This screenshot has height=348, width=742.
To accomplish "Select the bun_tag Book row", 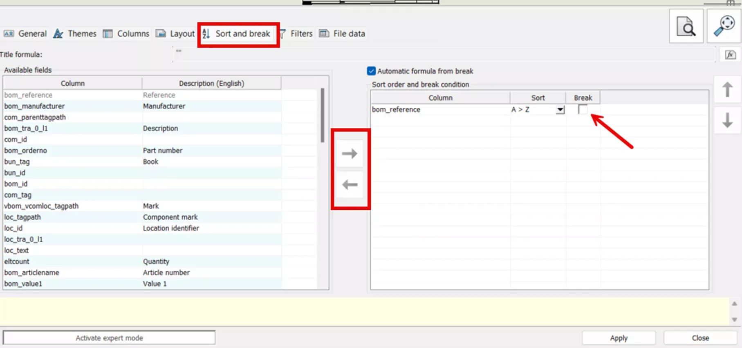I will (142, 162).
